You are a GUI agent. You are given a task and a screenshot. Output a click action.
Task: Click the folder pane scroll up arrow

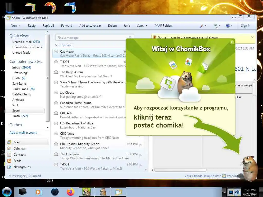pos(48,32)
